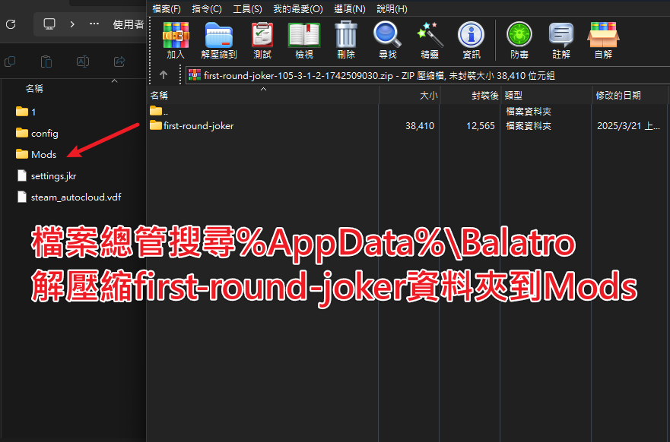670x442 pixels.
Task: Click the Paste clipboard icon in Explorer
Action: (x=46, y=62)
